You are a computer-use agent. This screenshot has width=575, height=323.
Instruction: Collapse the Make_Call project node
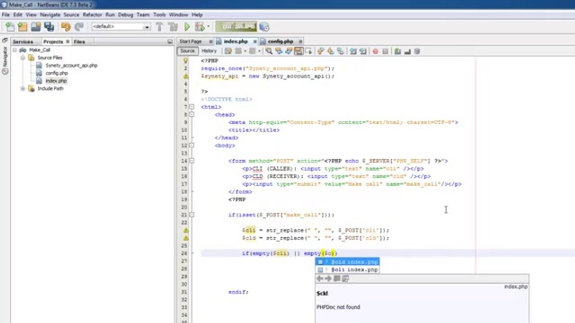15,50
